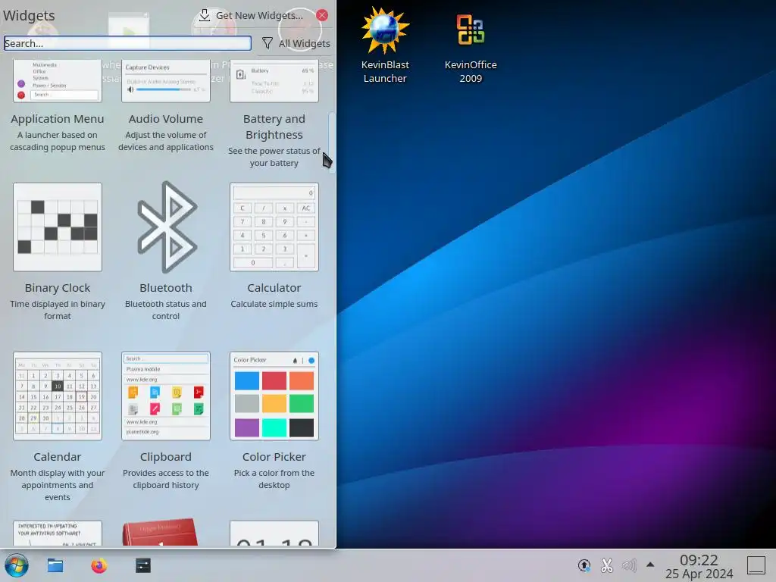Click 'Calculate simple sums' description text
776x582 pixels.
point(274,304)
